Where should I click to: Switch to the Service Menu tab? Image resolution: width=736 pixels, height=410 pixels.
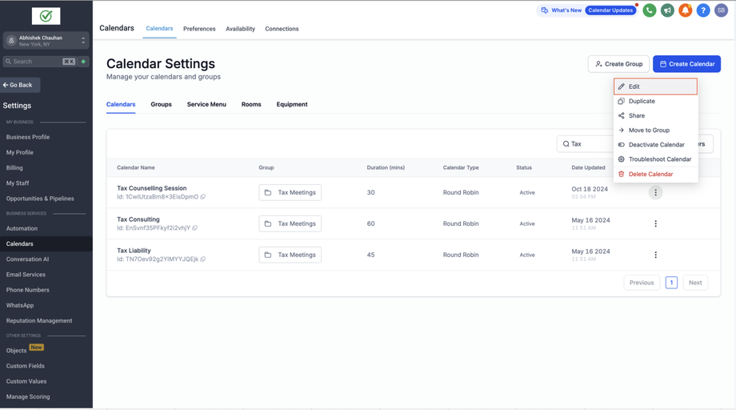coord(206,104)
